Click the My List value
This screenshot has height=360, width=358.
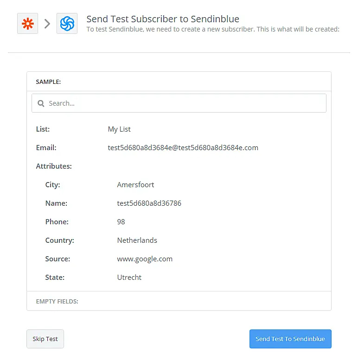[119, 129]
